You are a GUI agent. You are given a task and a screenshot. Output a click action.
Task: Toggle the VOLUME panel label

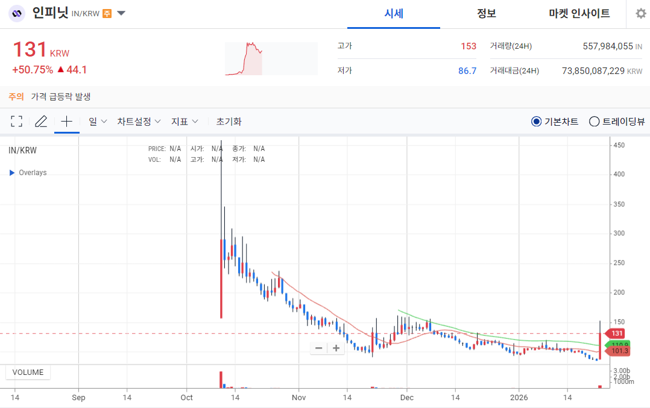pos(28,372)
